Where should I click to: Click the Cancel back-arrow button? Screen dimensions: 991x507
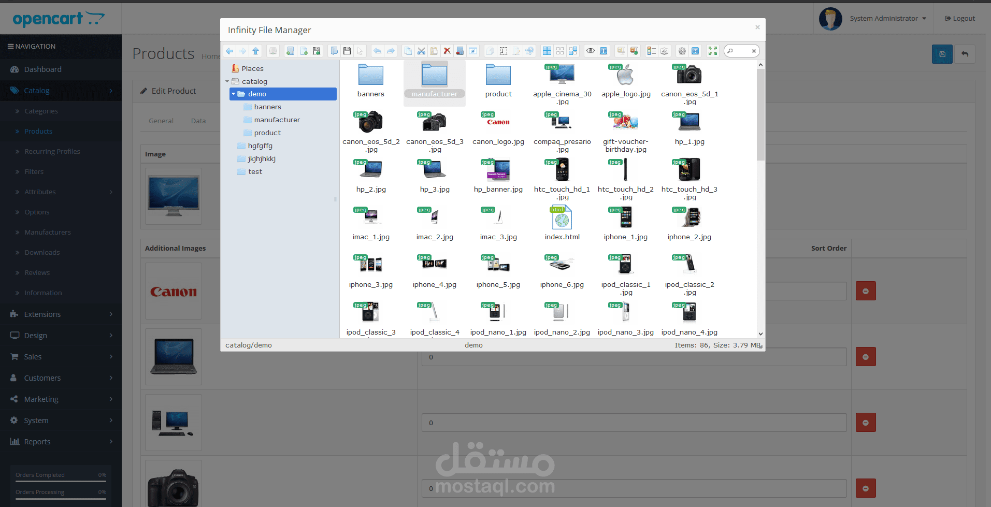coord(965,54)
